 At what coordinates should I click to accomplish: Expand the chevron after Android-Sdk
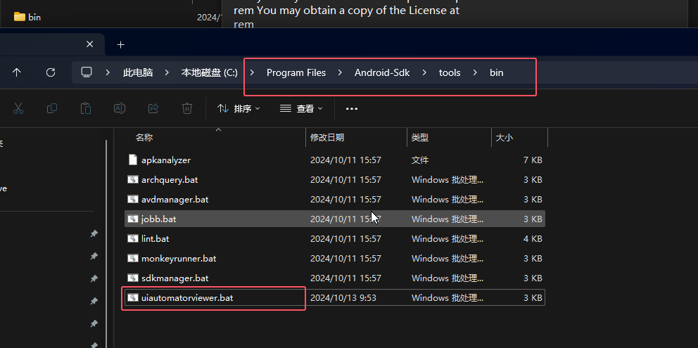[x=424, y=72]
